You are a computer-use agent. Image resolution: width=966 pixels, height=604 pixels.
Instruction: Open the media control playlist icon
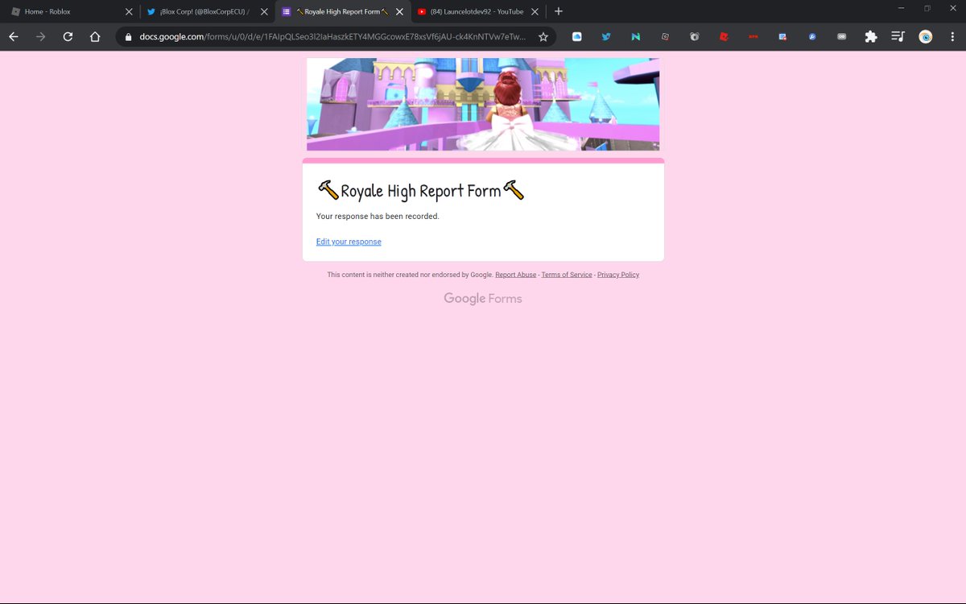[x=898, y=37]
